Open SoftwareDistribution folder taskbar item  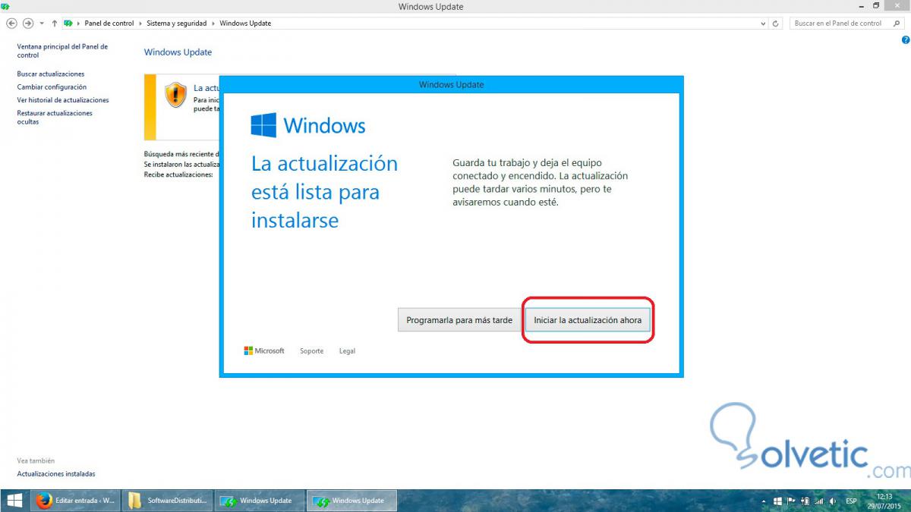pos(168,501)
